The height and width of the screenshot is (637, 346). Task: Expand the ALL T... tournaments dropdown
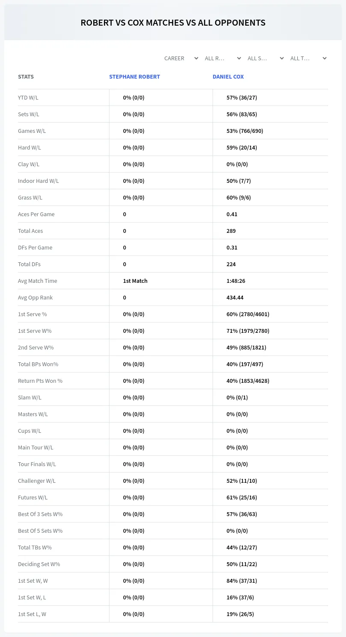pos(308,58)
